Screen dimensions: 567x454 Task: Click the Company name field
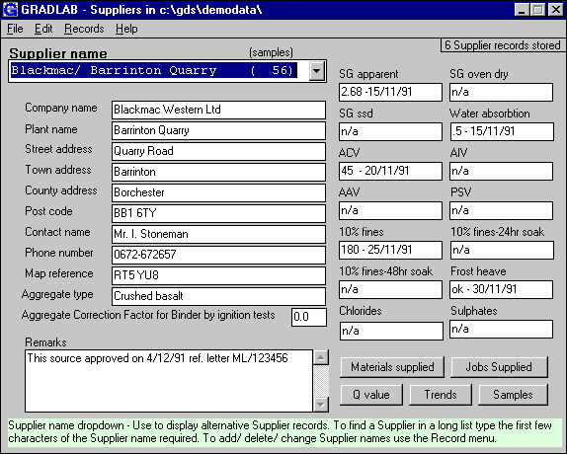click(x=218, y=110)
